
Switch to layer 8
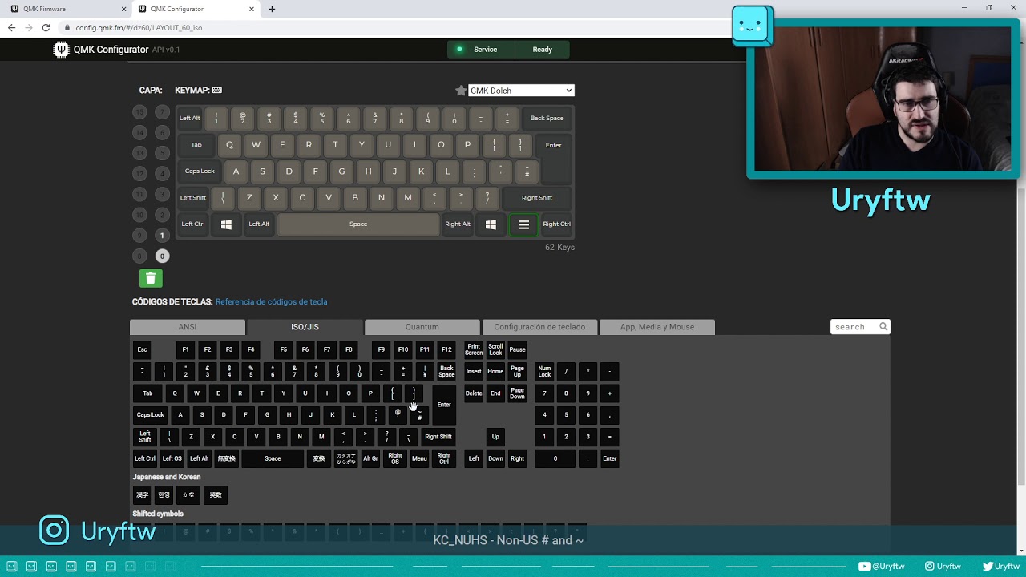(139, 256)
